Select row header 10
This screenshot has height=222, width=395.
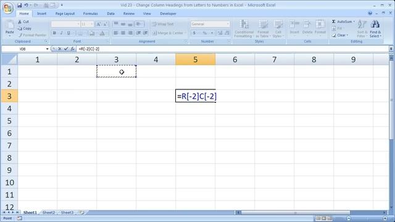(x=9, y=183)
